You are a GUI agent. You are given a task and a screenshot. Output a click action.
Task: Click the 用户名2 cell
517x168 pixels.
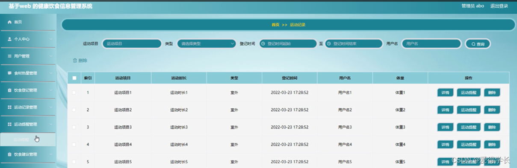[345, 110]
